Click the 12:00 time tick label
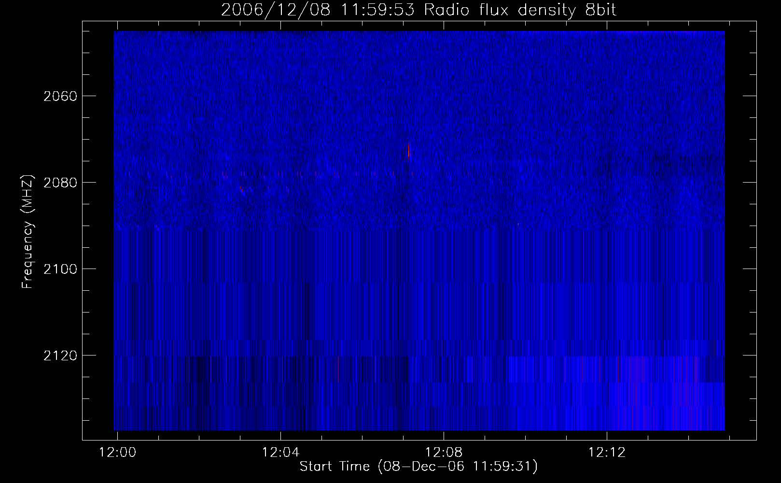This screenshot has height=483, width=781. [117, 453]
